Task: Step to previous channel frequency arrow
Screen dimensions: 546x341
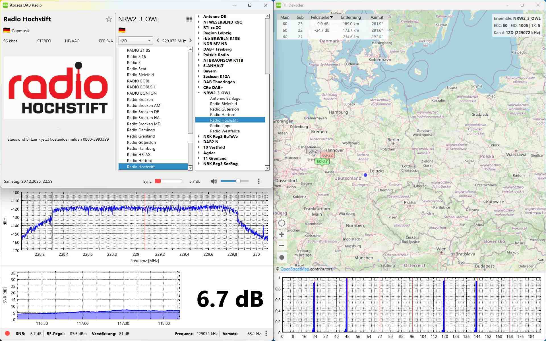Action: coord(158,41)
